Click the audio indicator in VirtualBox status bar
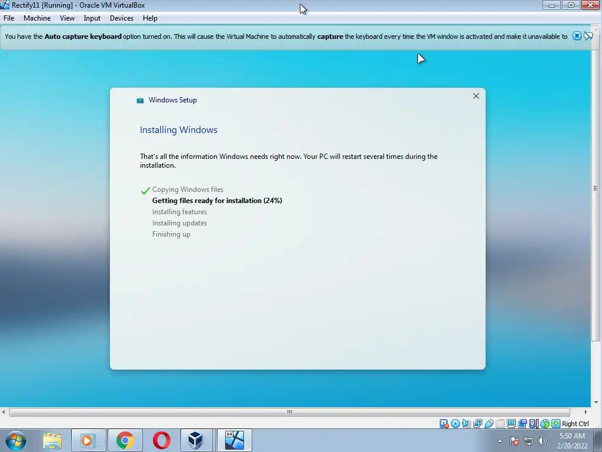 466,424
